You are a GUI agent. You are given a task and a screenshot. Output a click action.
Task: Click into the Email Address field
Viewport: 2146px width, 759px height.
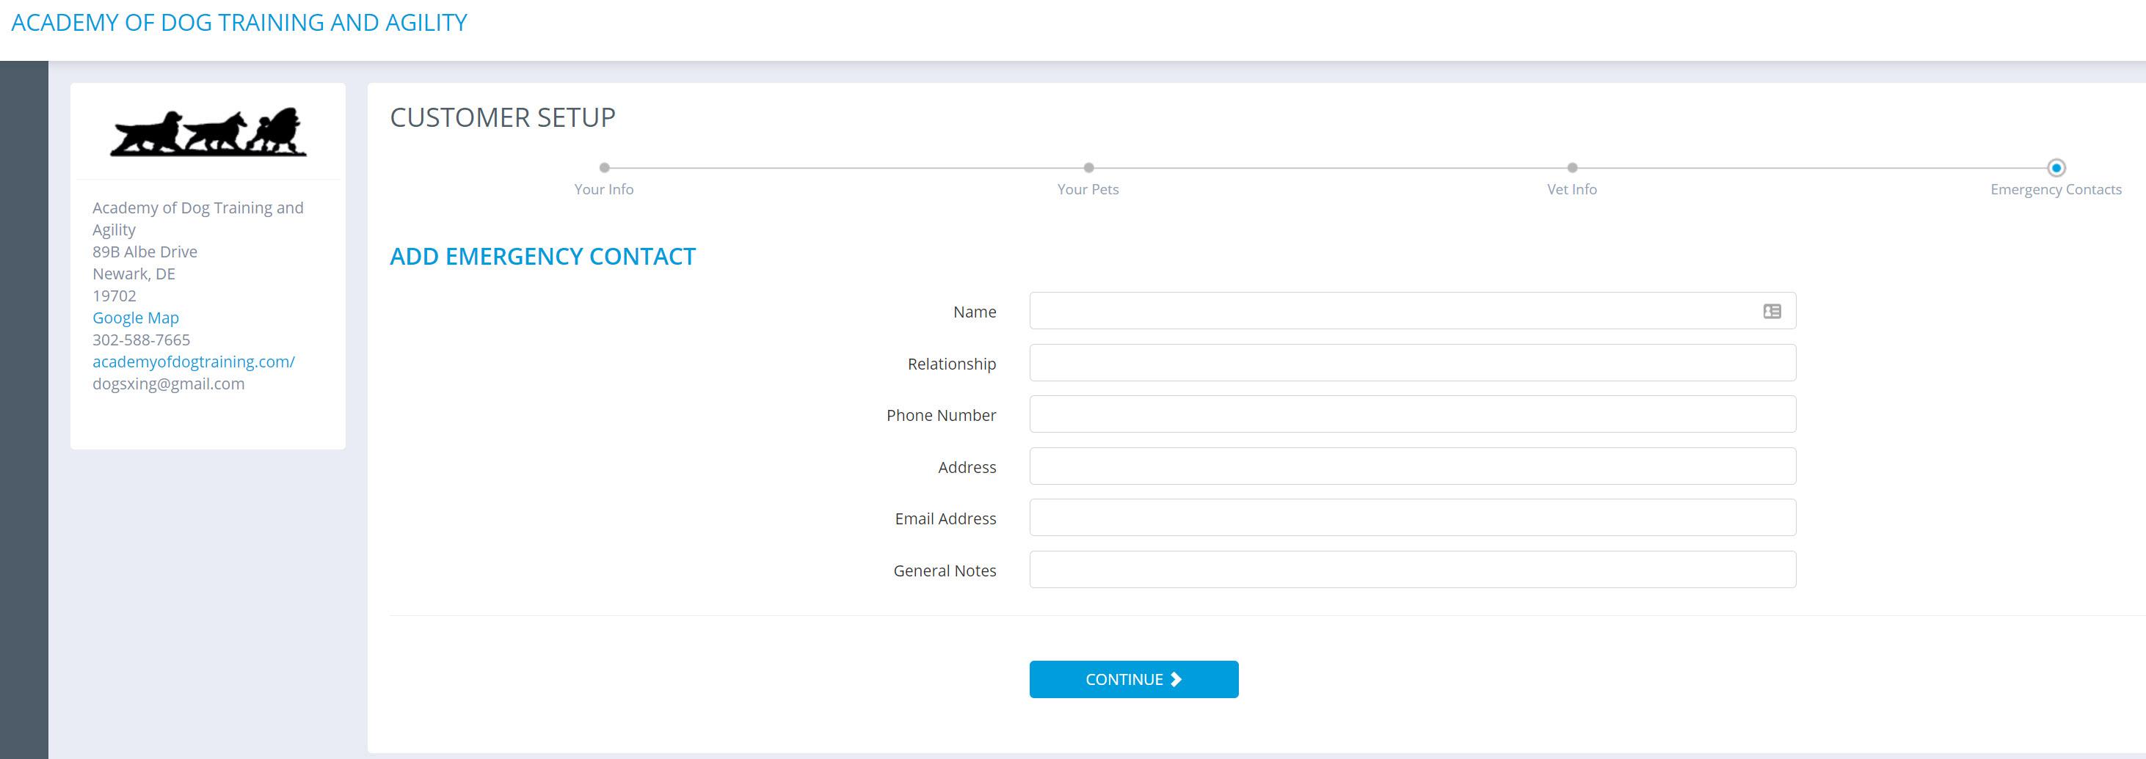tap(1412, 518)
